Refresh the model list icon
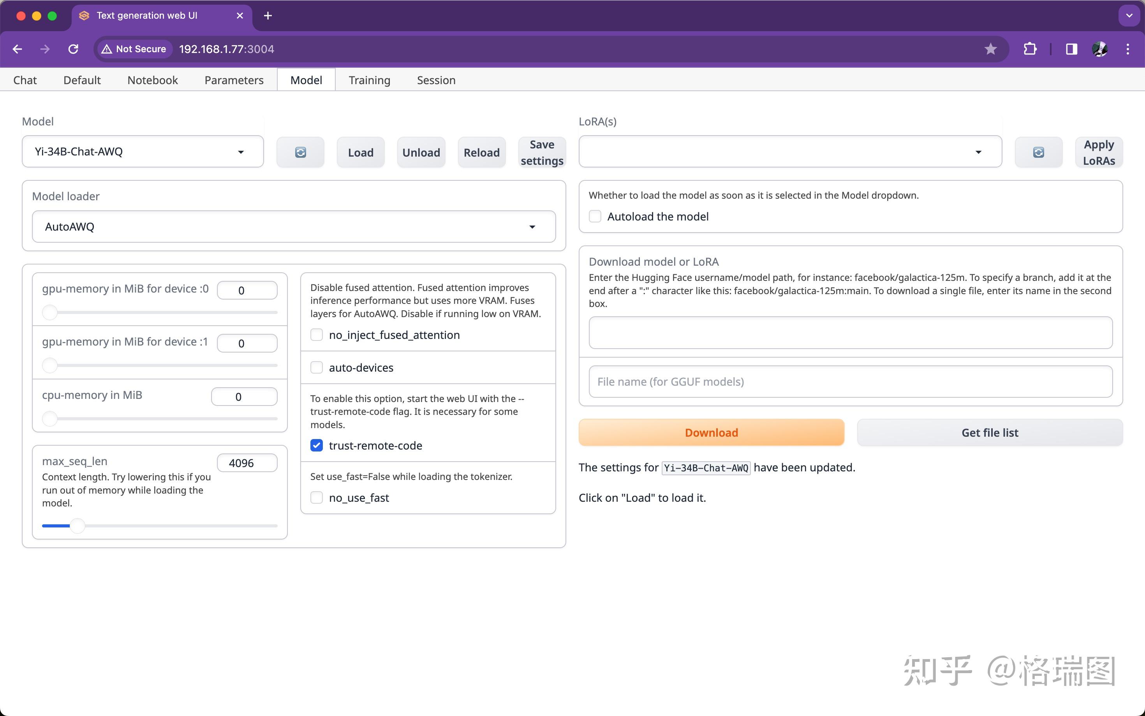 300,152
